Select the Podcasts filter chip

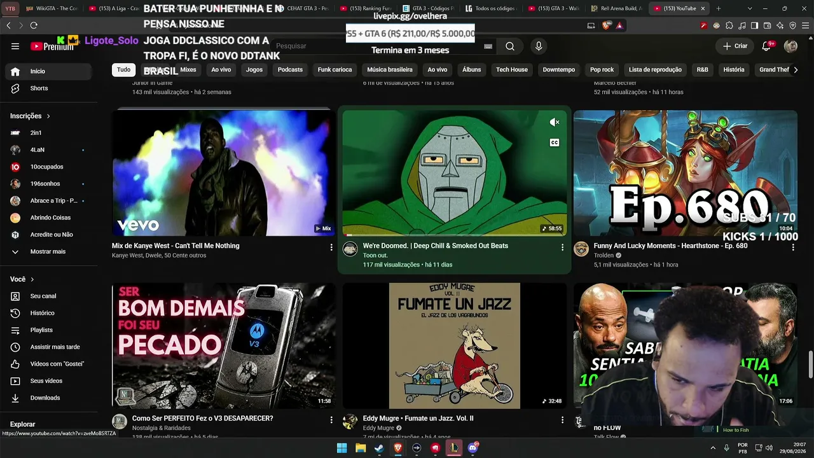(x=290, y=70)
